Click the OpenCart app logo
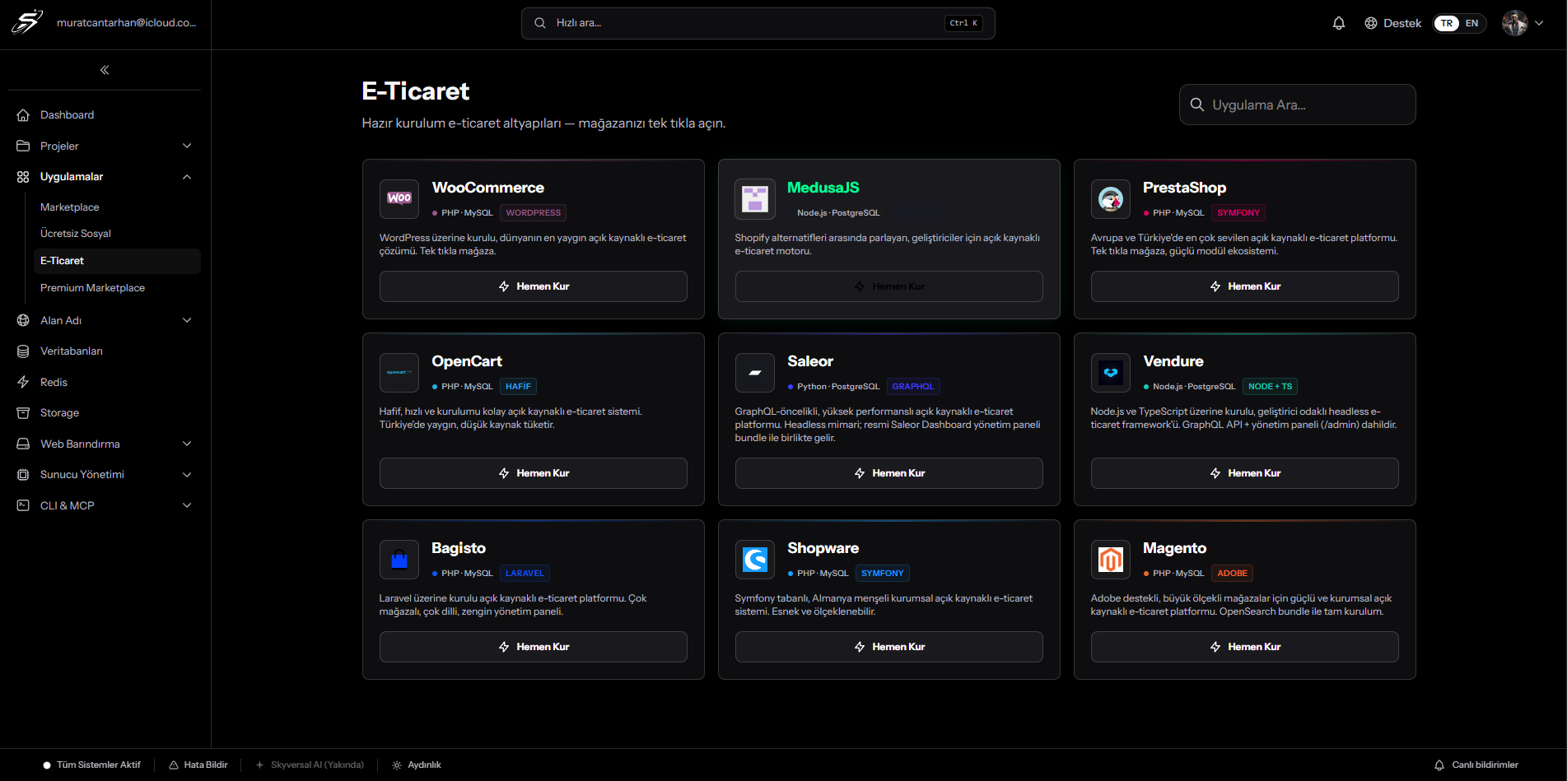This screenshot has height=781, width=1567. pyautogui.click(x=399, y=372)
